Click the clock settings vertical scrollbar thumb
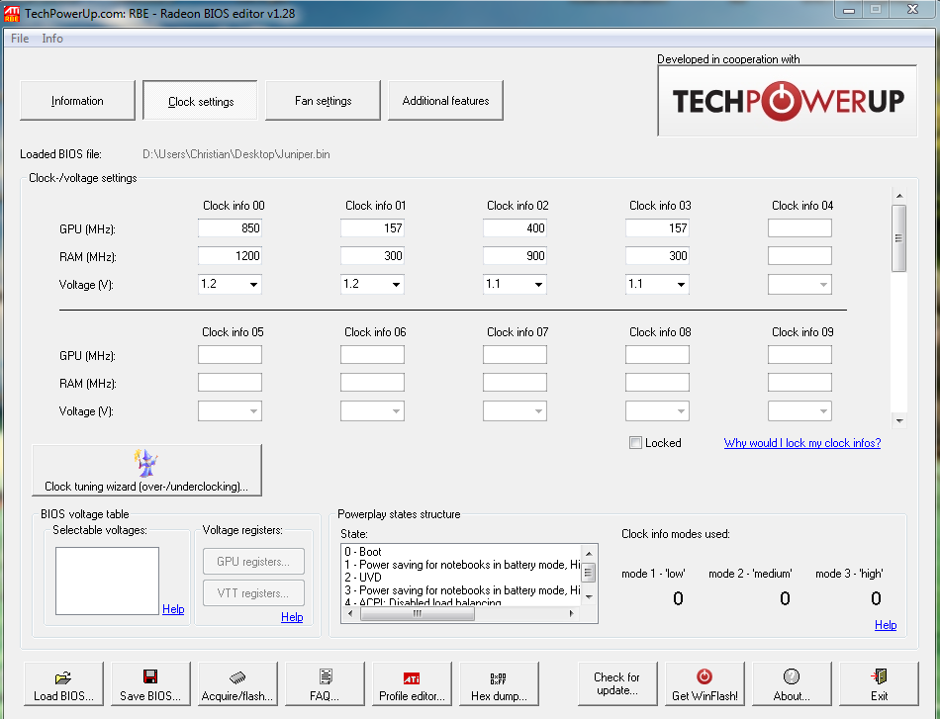 (x=898, y=238)
